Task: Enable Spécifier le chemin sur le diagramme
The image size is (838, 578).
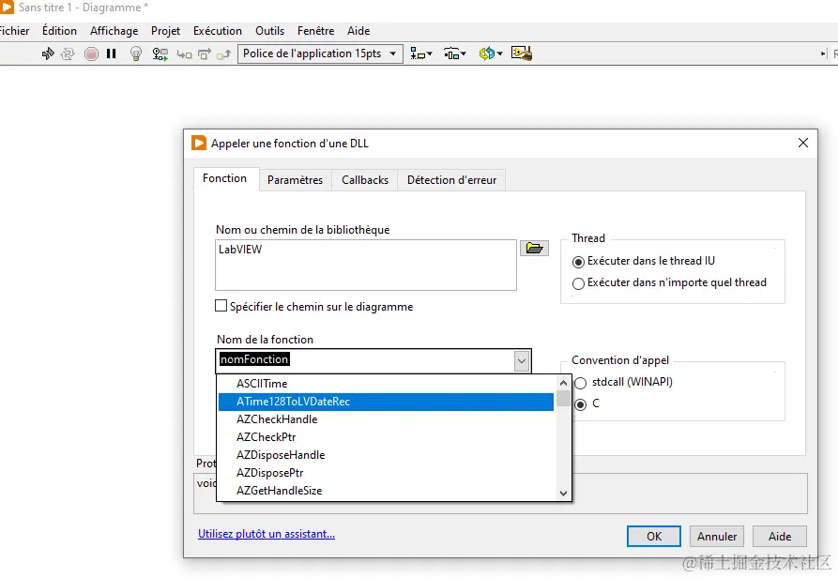Action: point(221,306)
